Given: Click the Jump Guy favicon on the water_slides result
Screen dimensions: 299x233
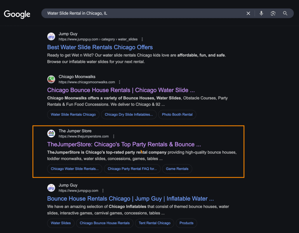Looking at the screenshot, I should coord(51,36).
